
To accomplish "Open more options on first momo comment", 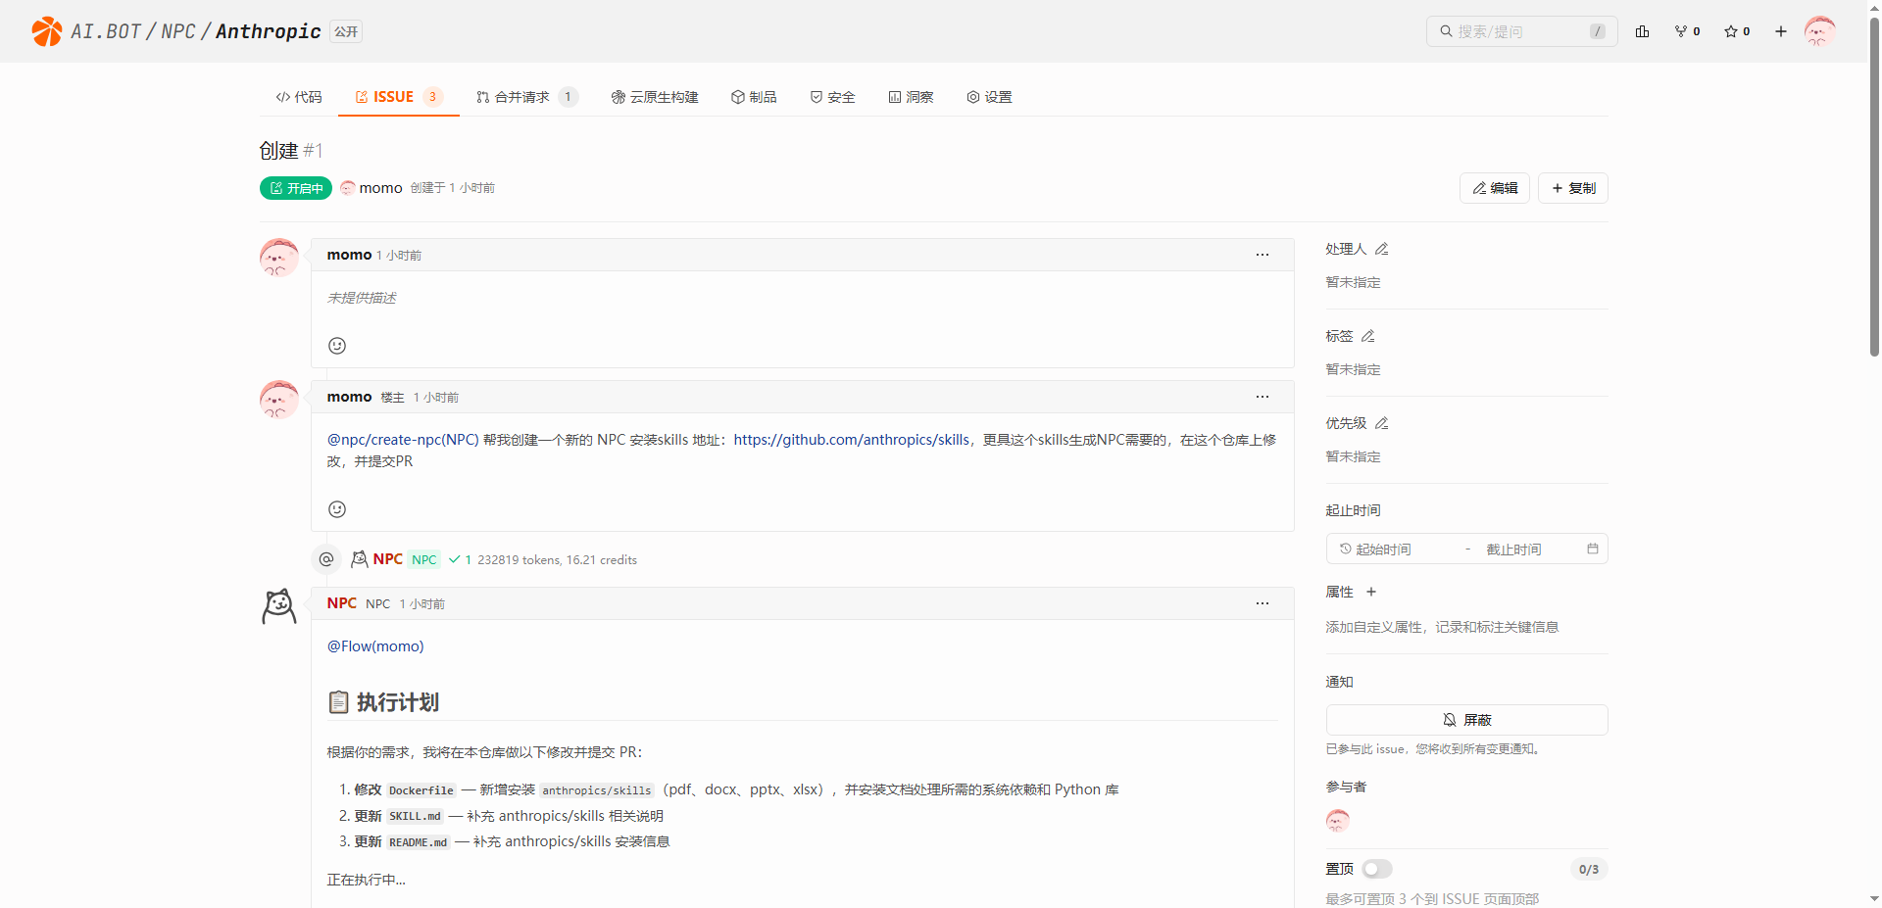I will point(1263,255).
